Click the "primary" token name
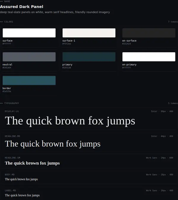 (67, 64)
